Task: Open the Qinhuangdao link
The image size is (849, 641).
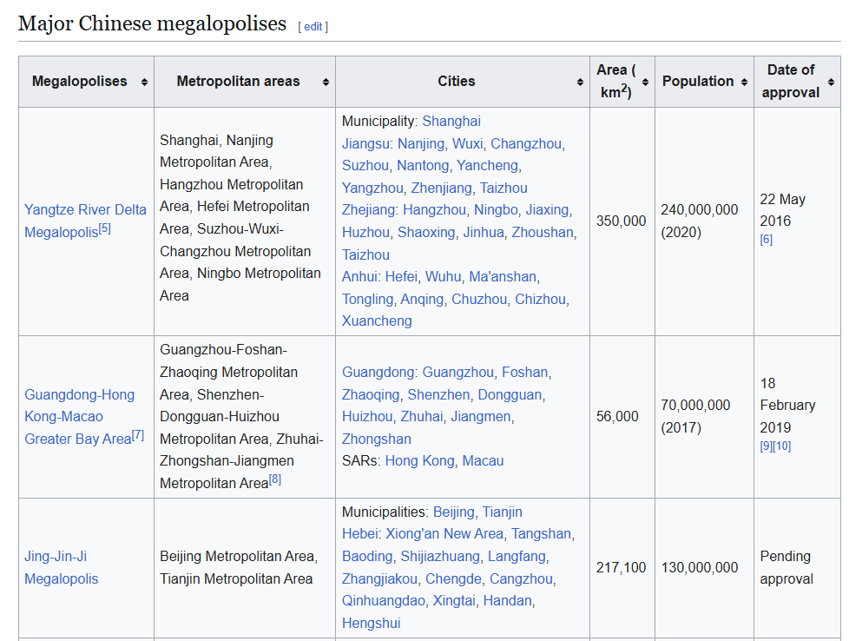Action: pos(384,600)
